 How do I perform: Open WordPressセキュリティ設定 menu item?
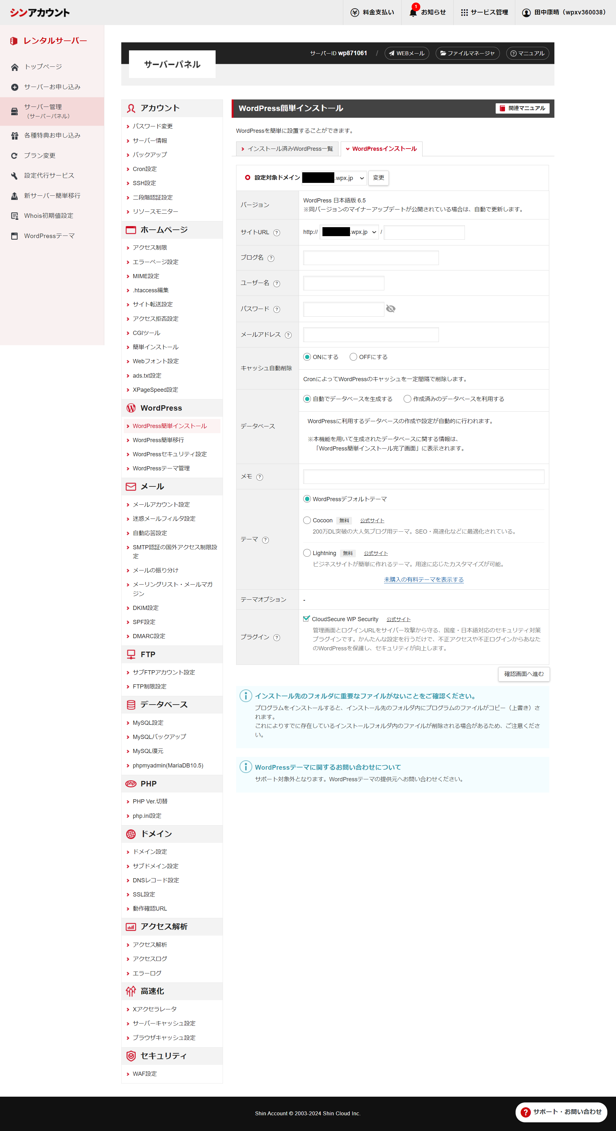click(x=169, y=454)
